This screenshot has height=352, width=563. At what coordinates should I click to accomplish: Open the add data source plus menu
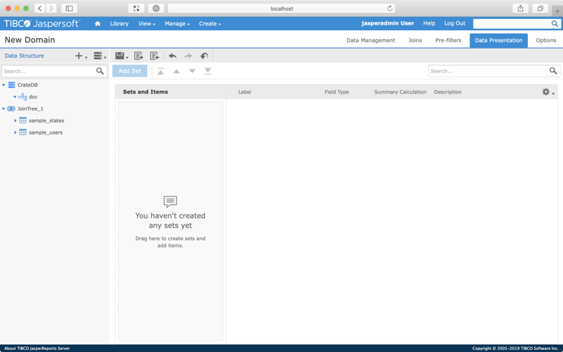(x=81, y=56)
